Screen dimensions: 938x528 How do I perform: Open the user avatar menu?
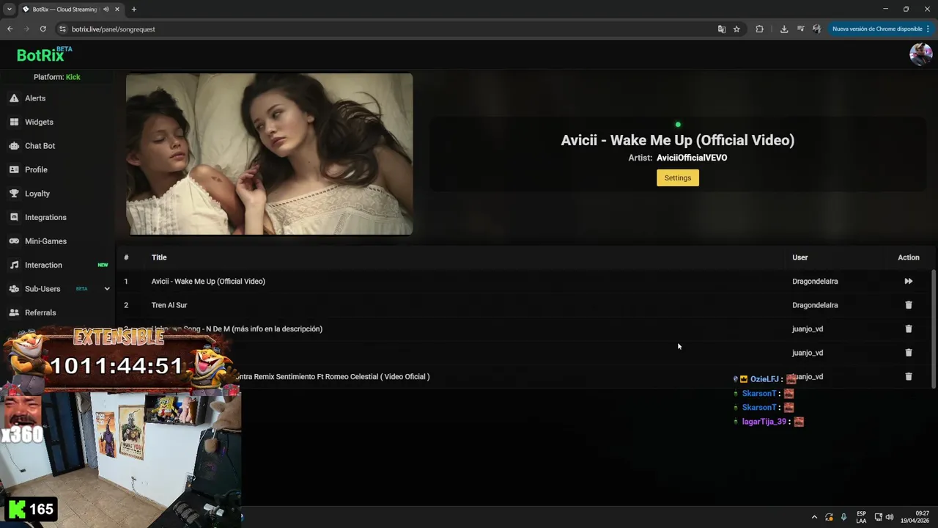point(920,54)
